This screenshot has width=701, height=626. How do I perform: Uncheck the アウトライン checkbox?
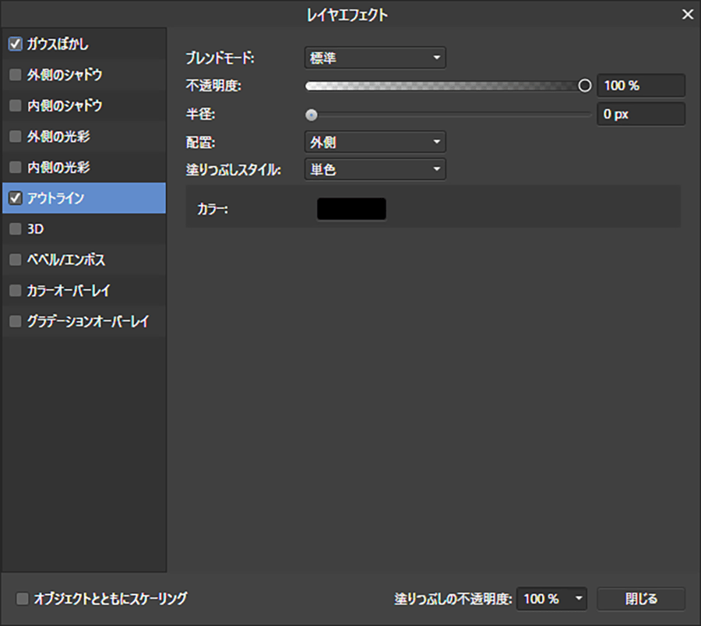click(x=16, y=198)
